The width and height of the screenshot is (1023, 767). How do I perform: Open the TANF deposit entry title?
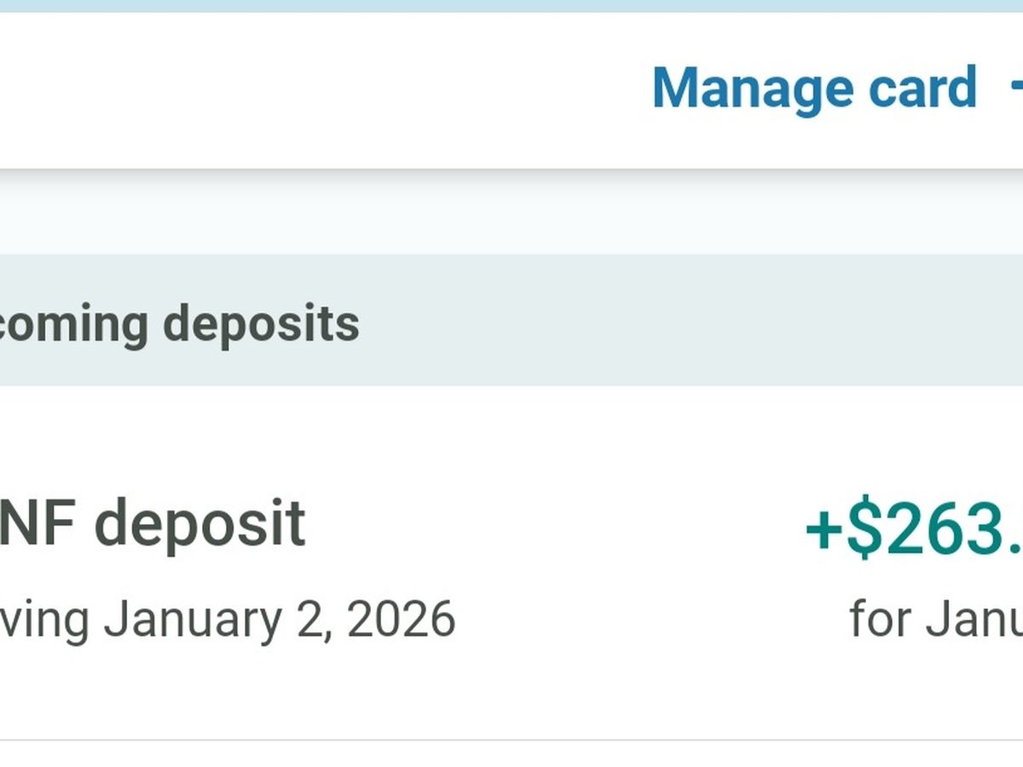pyautogui.click(x=153, y=523)
